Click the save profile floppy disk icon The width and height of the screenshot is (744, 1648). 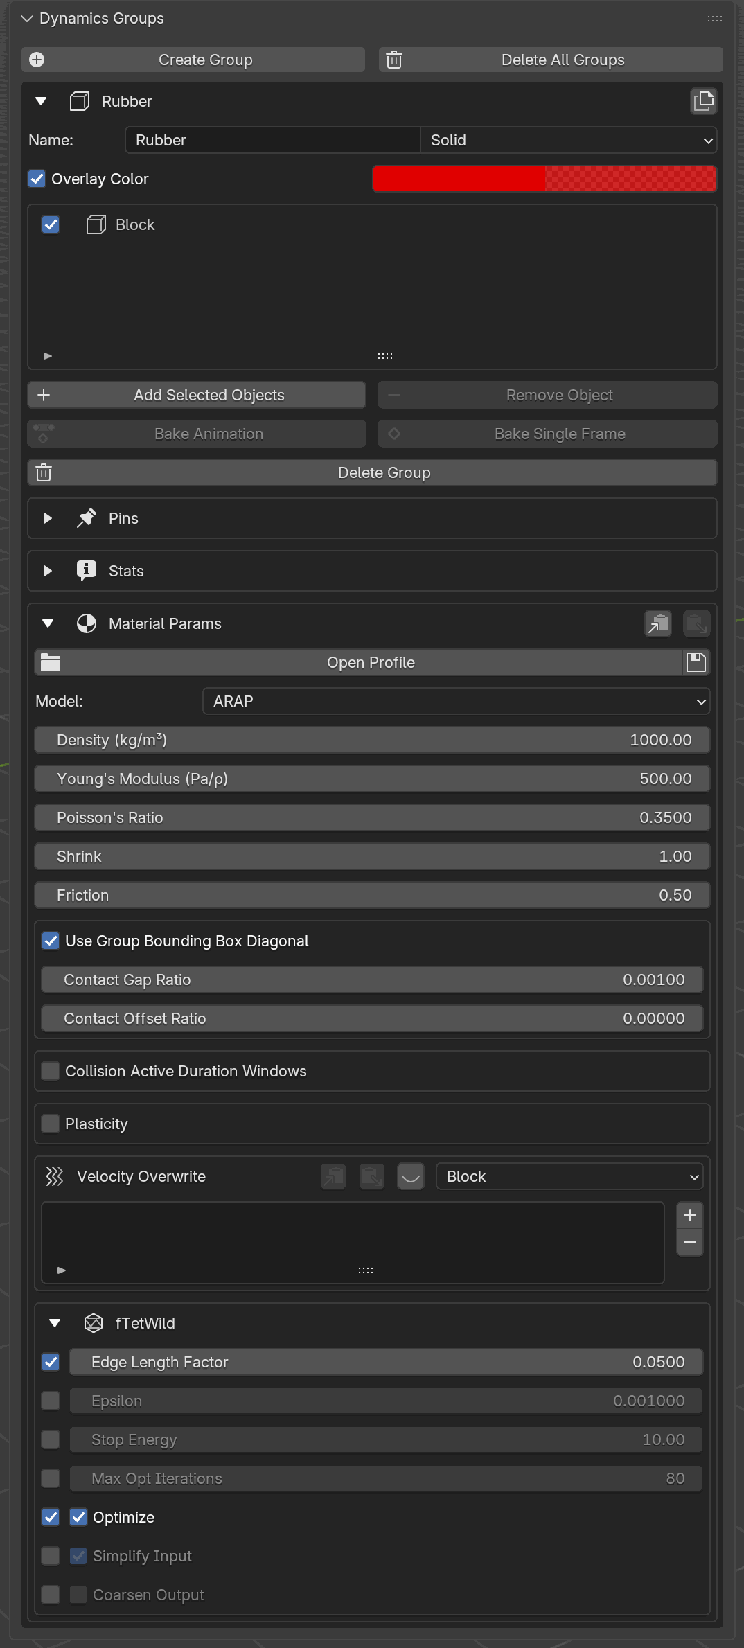[696, 662]
